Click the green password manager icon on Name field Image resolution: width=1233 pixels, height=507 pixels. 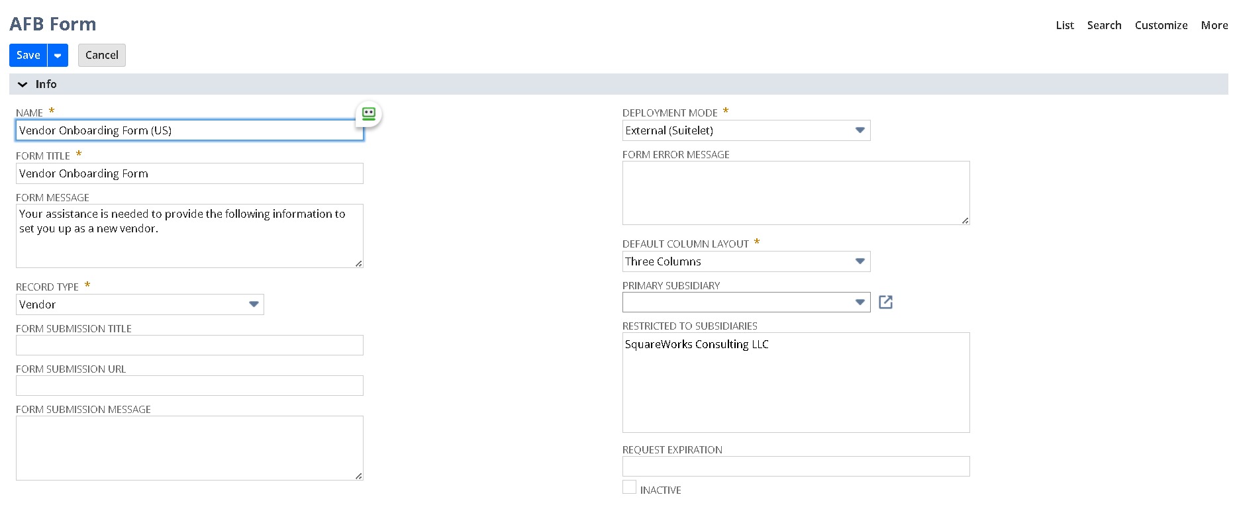click(369, 113)
